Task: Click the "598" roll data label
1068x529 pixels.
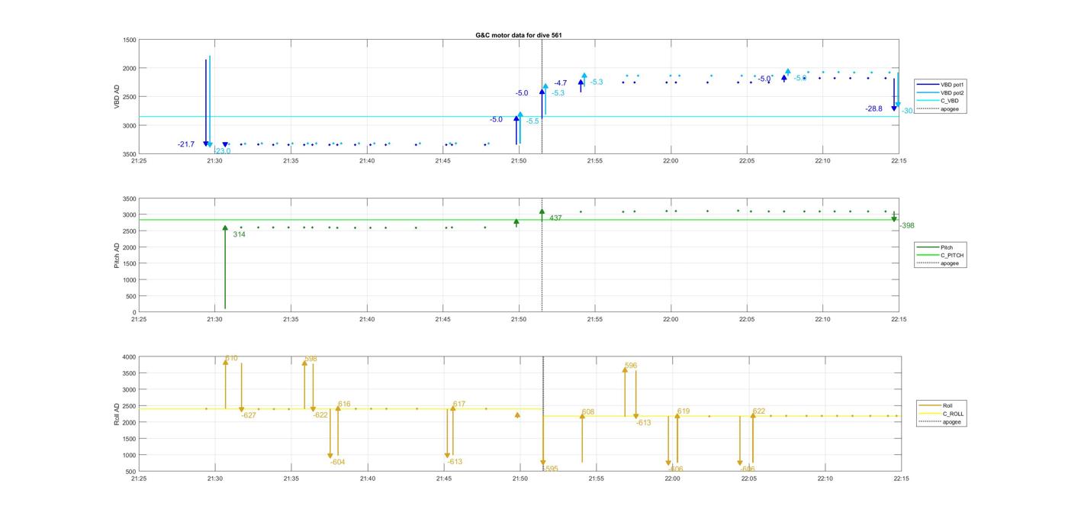Action: pyautogui.click(x=310, y=359)
